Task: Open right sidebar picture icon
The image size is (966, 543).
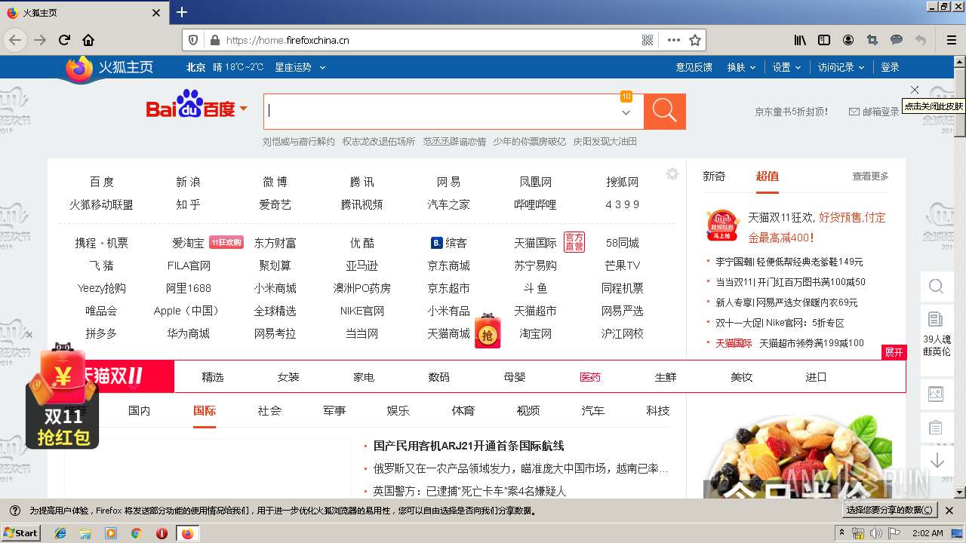Action: point(936,393)
